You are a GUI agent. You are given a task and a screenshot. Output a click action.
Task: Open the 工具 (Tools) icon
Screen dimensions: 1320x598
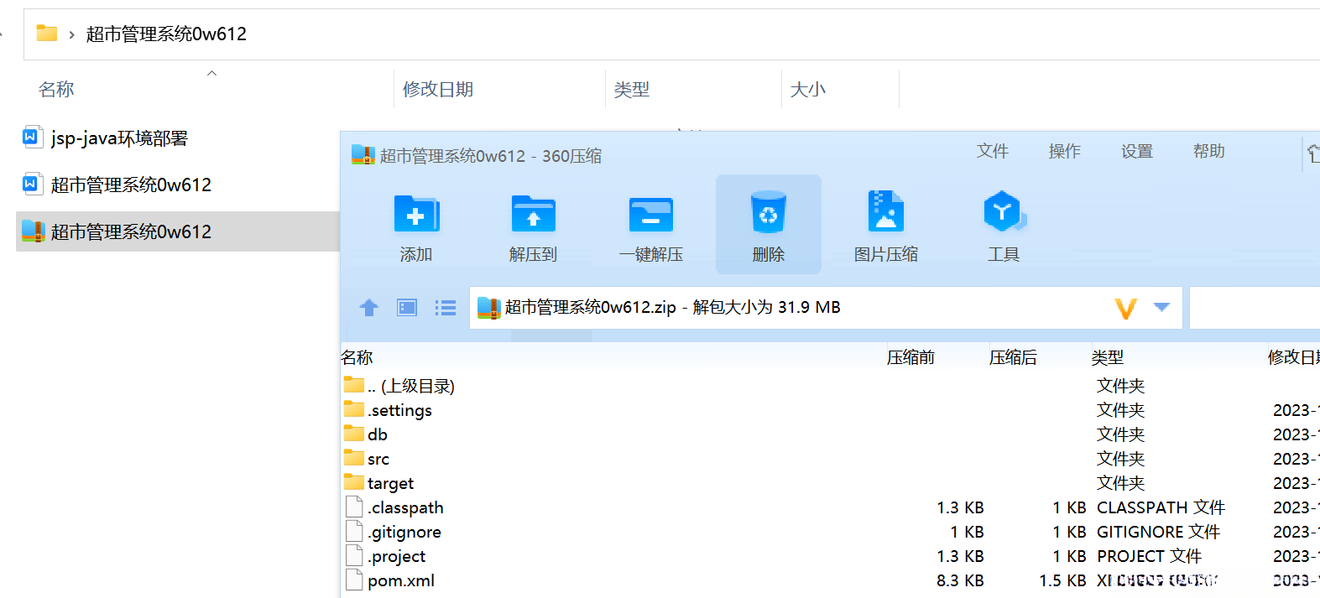1004,212
